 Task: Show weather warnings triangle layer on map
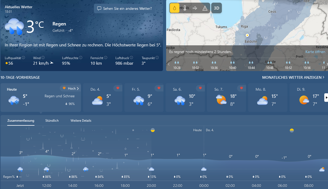[205, 8]
